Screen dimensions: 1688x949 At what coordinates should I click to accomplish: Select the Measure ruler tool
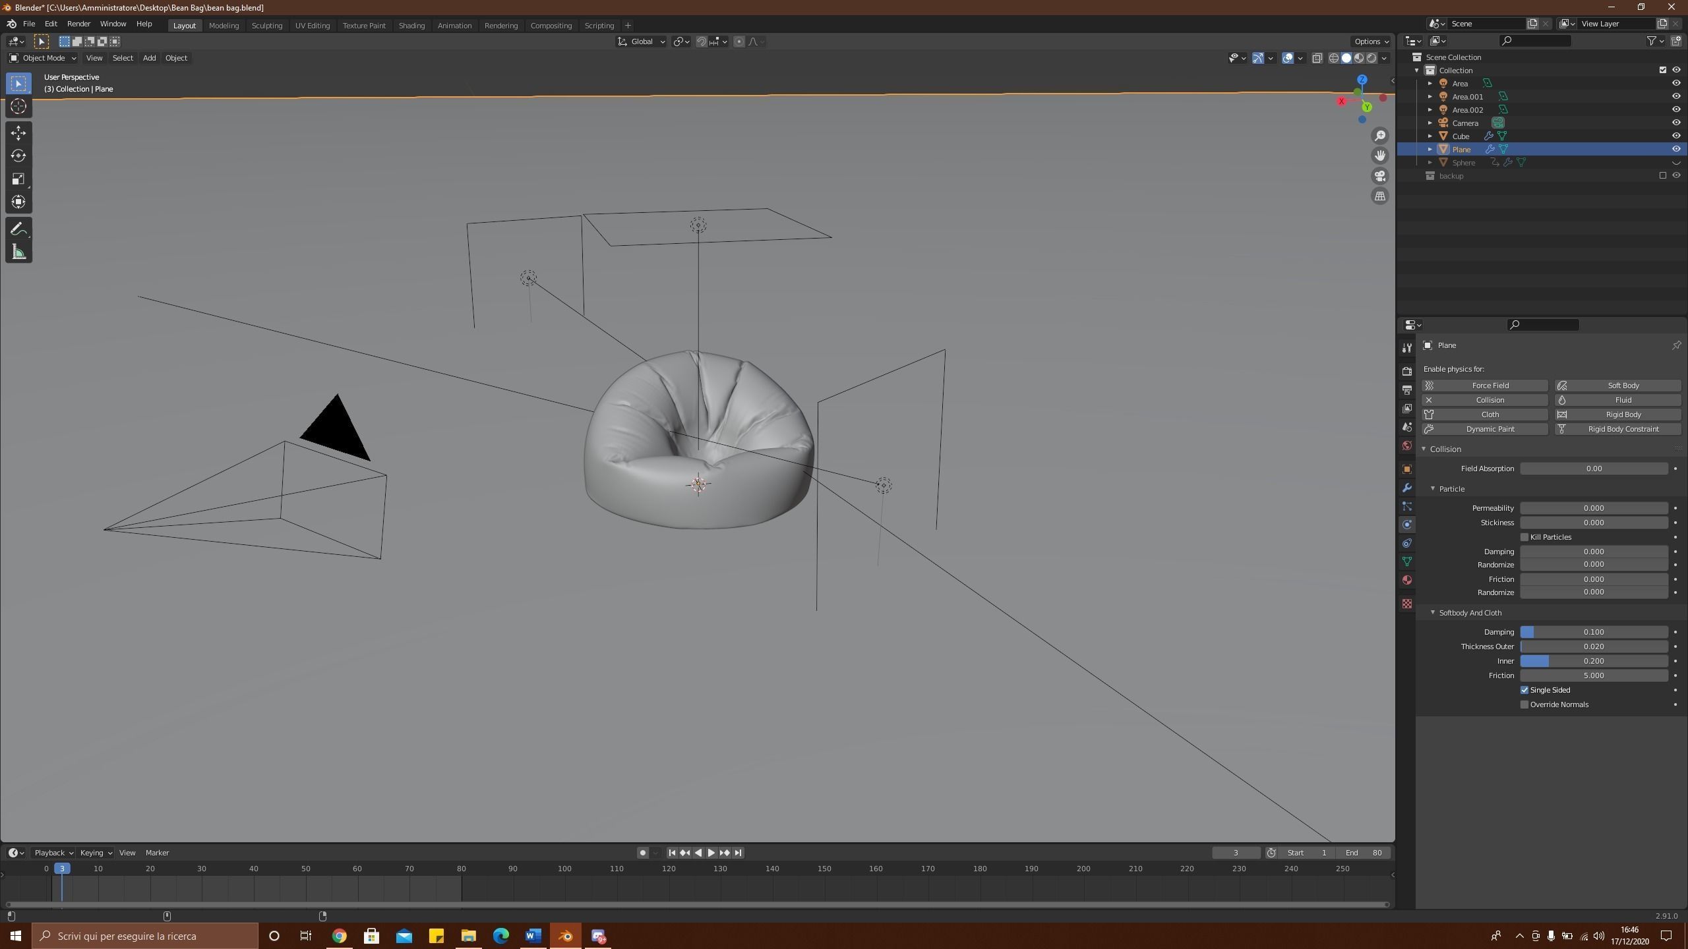pyautogui.click(x=18, y=252)
